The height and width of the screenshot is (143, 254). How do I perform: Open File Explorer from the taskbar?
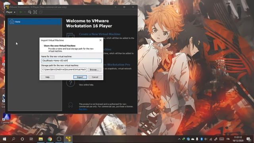[x=40, y=139]
